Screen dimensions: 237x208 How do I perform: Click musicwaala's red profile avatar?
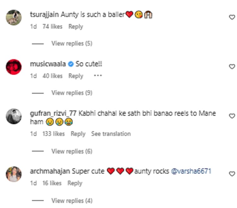point(14,67)
